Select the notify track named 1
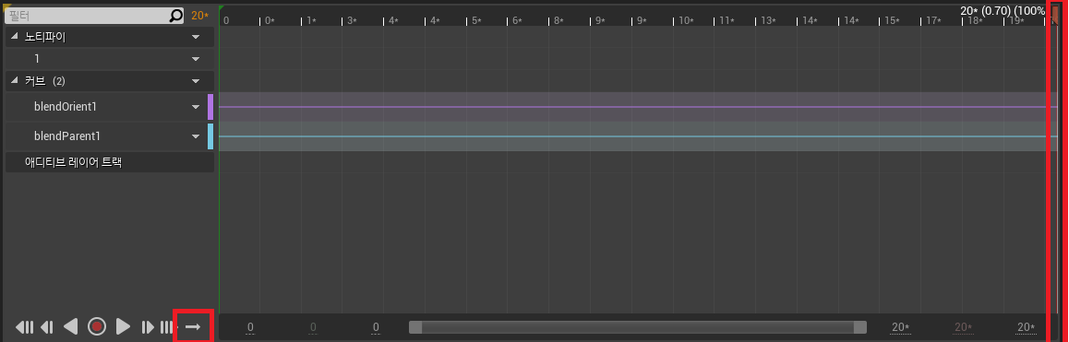The width and height of the screenshot is (1069, 342). tap(110, 59)
